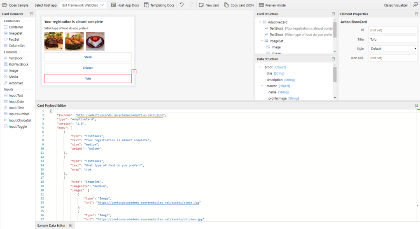This screenshot has width=420, height=229.
Task: Remove the selected Tofu action with the red X
Action: (134, 72)
